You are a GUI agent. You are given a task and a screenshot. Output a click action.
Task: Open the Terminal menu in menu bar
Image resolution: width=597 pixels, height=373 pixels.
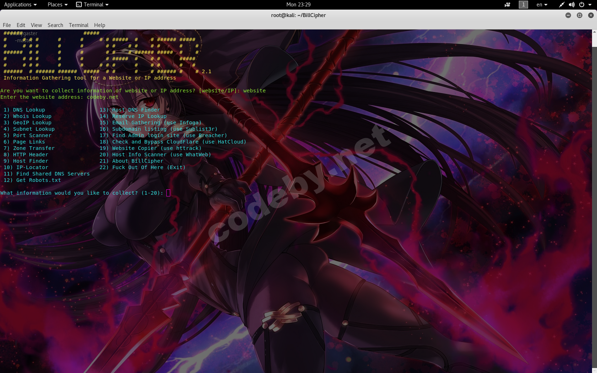[79, 25]
